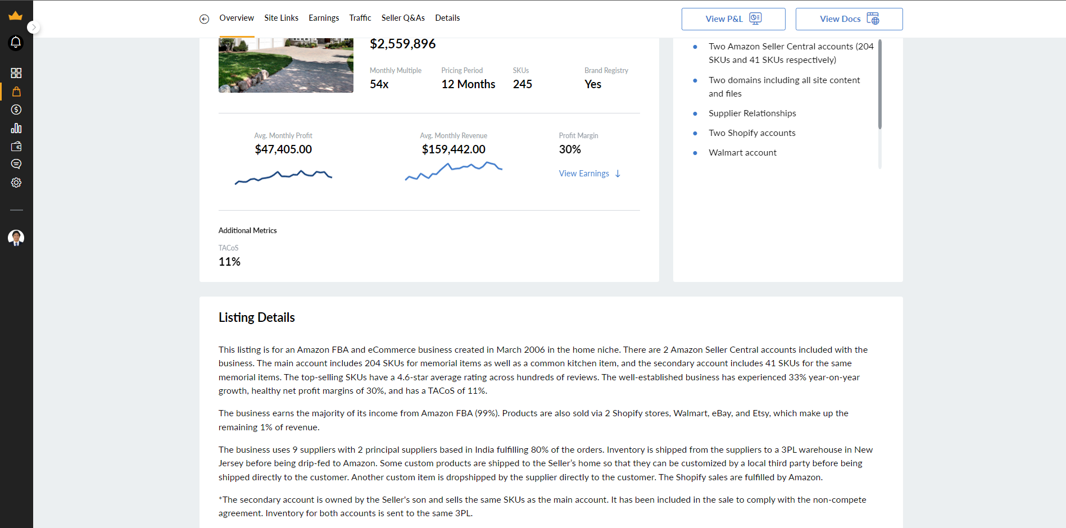Image resolution: width=1066 pixels, height=528 pixels.
Task: Open the dashboard grid icon
Action: click(16, 73)
